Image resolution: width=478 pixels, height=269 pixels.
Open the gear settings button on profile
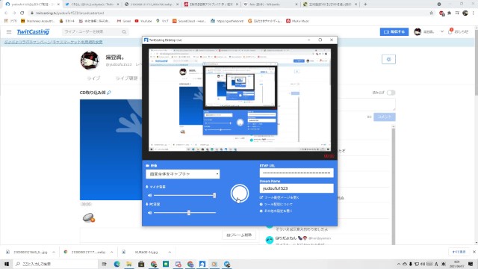click(x=388, y=59)
